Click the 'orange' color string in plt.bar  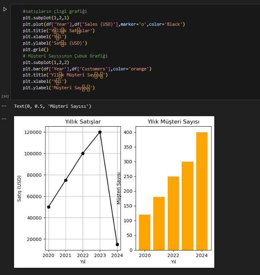pyautogui.click(x=139, y=69)
